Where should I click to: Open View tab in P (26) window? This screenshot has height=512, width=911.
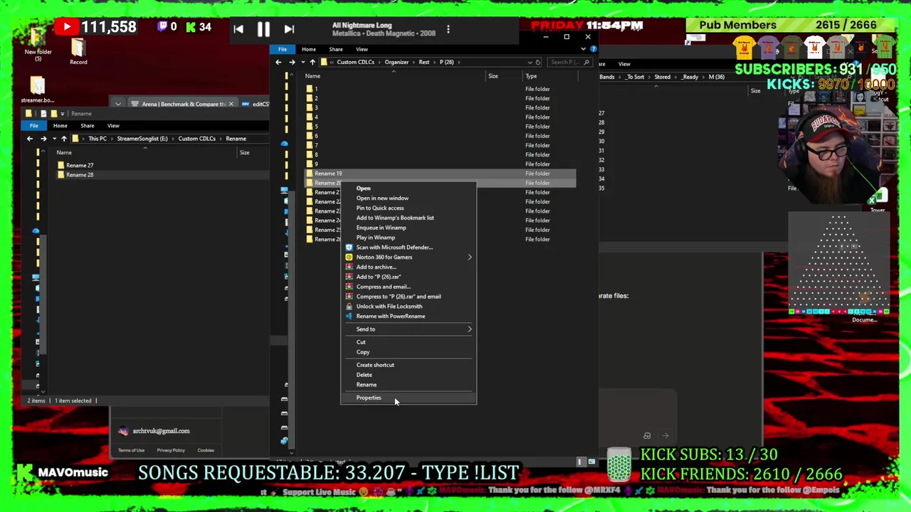362,49
